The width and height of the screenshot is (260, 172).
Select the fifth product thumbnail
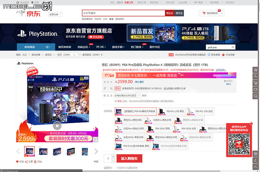[x=85, y=151]
